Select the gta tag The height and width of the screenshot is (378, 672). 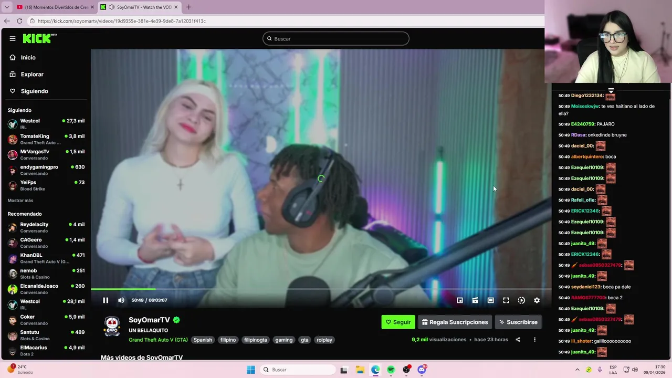[304, 340]
